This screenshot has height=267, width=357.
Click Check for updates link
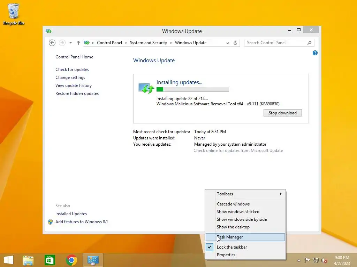(72, 70)
